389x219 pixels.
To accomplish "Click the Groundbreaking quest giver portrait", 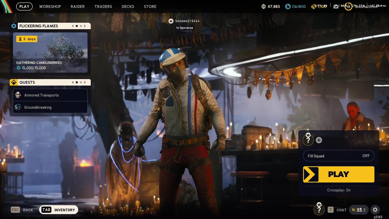I will coord(18,107).
